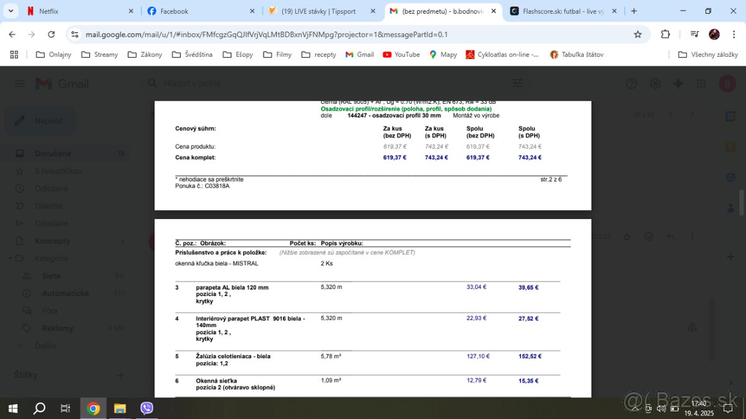Open the Gemini sparkle icon
The height and width of the screenshot is (419, 746).
pos(678,83)
